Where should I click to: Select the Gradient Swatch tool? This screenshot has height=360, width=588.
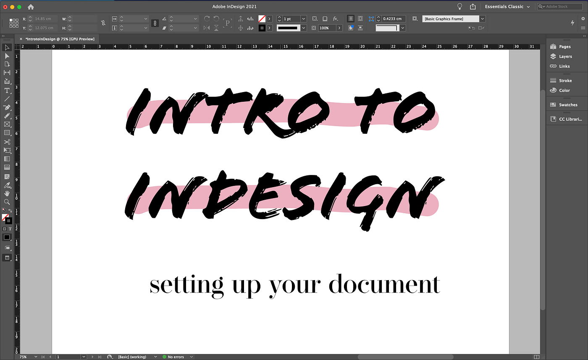(x=7, y=159)
